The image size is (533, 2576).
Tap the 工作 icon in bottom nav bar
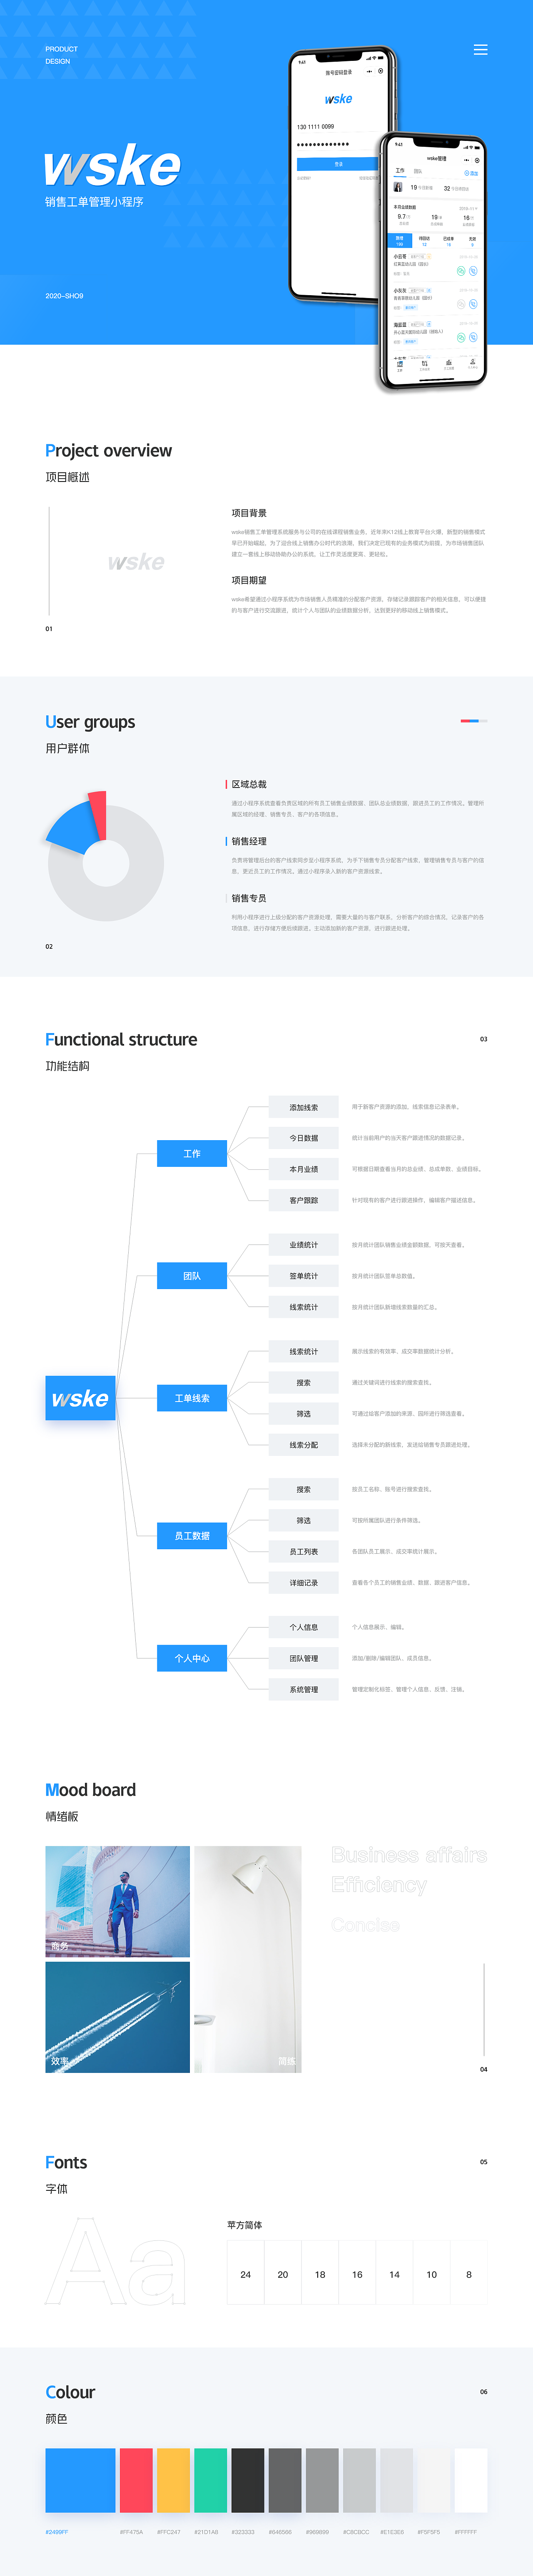tap(399, 364)
